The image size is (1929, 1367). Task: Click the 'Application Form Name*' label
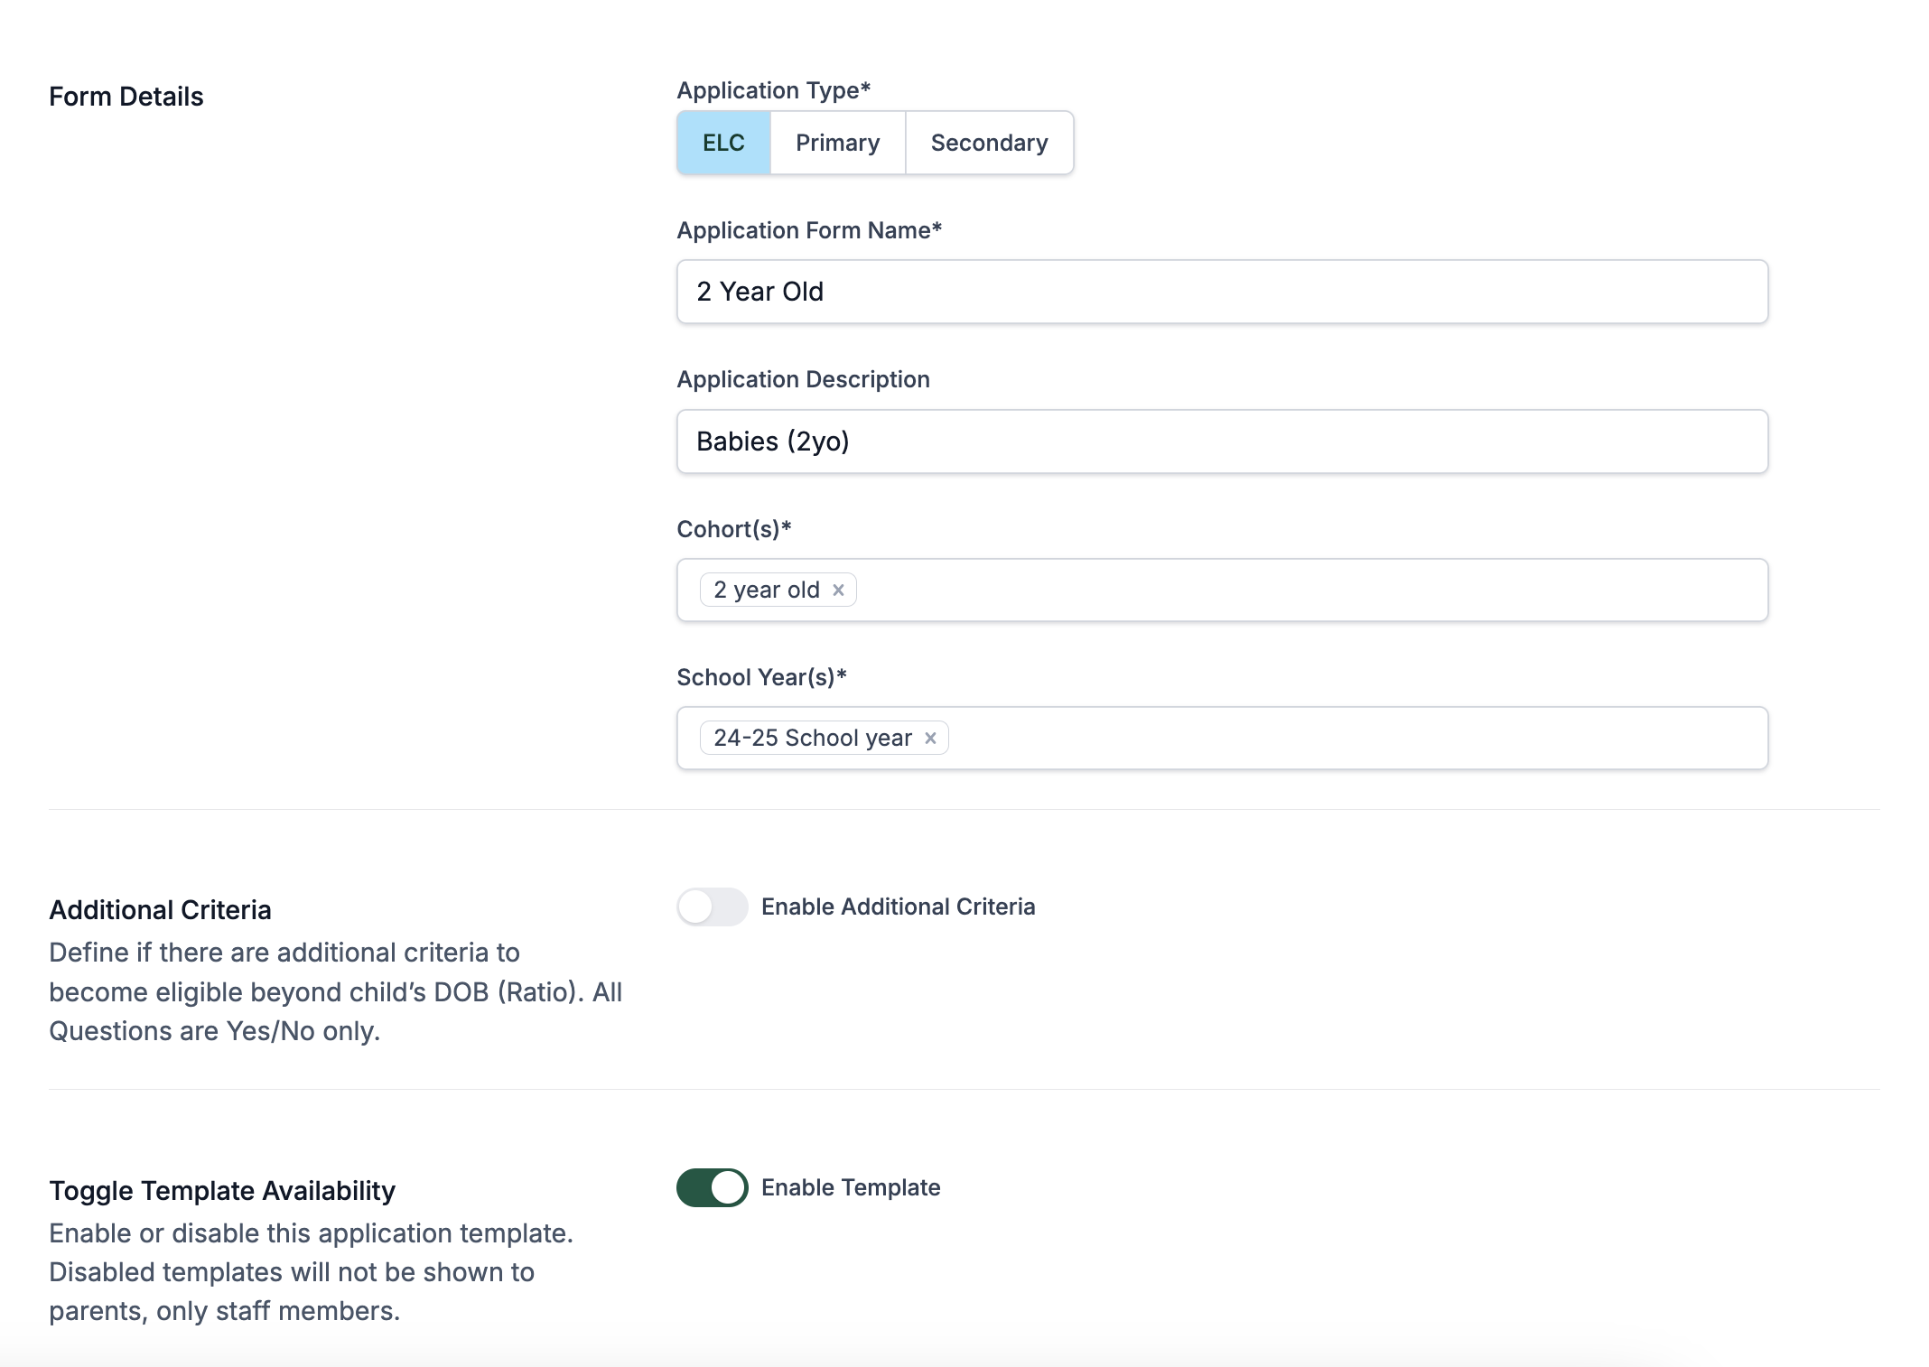(809, 230)
